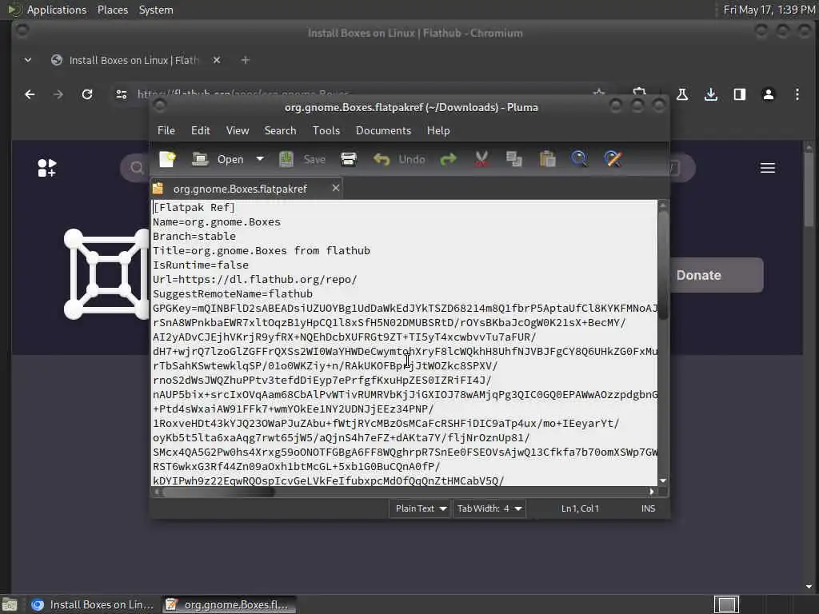Image resolution: width=819 pixels, height=614 pixels.
Task: Click the INS insert mode indicator
Action: click(648, 508)
